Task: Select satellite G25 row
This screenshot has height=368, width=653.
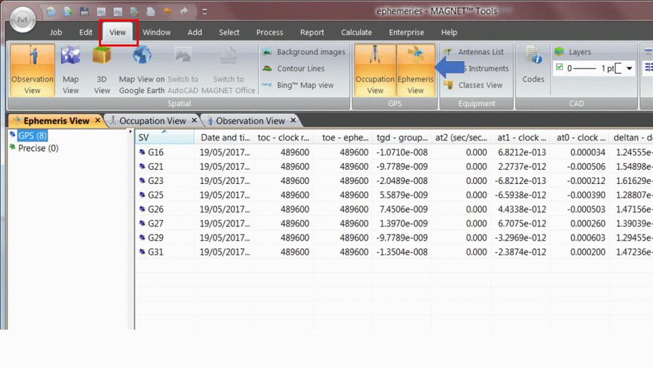Action: click(394, 195)
